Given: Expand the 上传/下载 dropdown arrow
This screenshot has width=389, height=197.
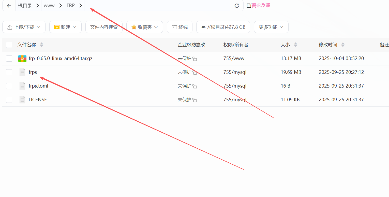Looking at the screenshot, I should pyautogui.click(x=38, y=27).
